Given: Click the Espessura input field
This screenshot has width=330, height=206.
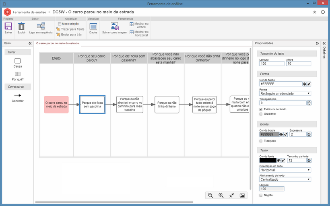Looking at the screenshot, I should click(x=298, y=134).
